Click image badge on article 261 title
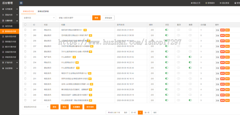Image resolution: width=240 pixels, height=115 pixels. [85, 30]
